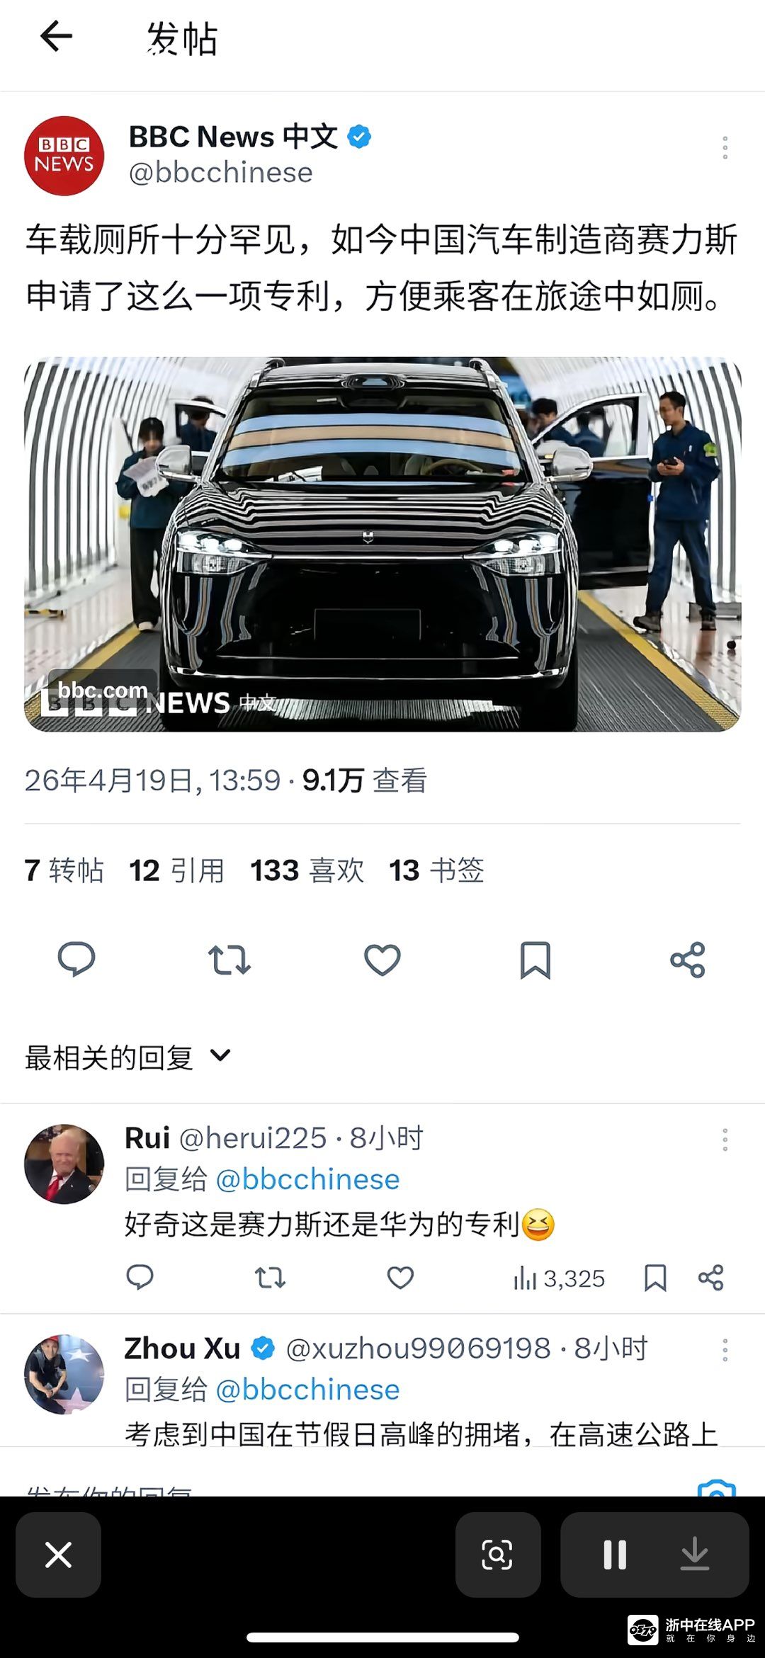The width and height of the screenshot is (765, 1658).
Task: View the 133 喜欢 likes list
Action: click(307, 870)
